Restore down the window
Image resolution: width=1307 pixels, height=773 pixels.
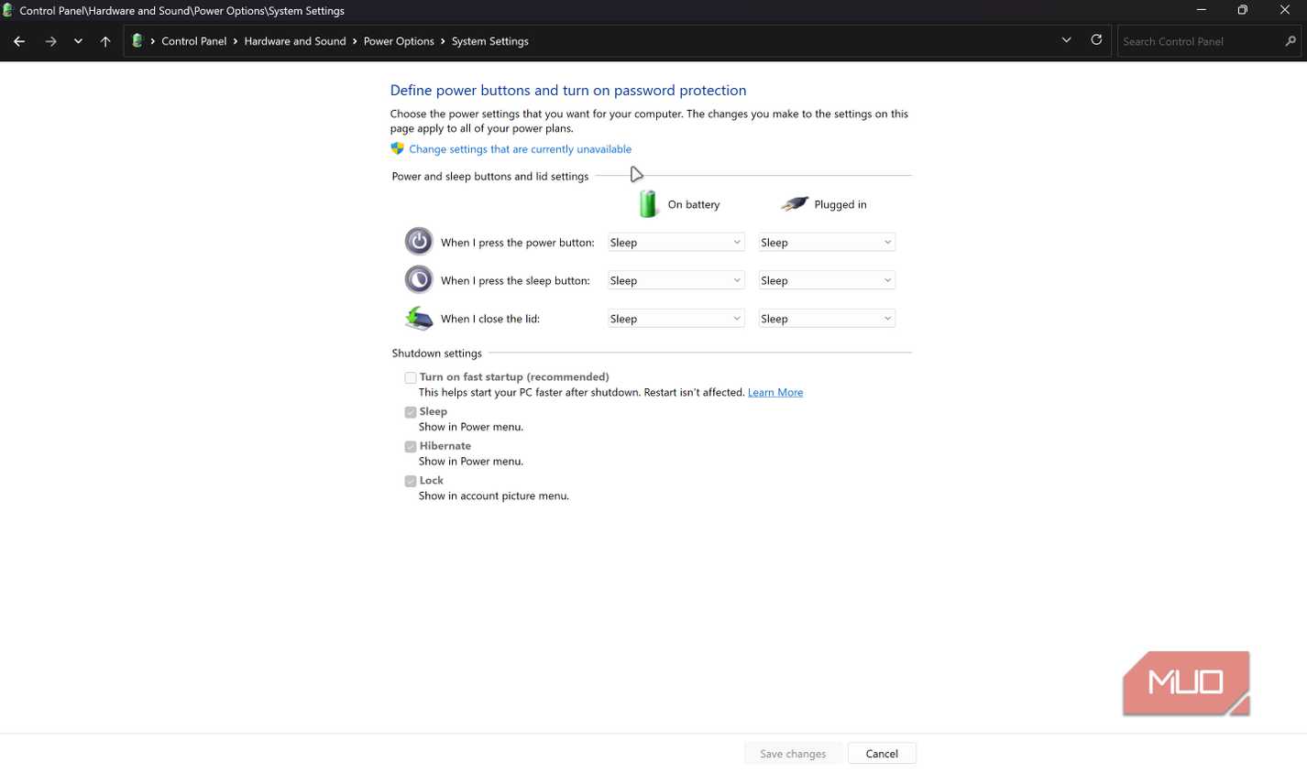tap(1243, 10)
